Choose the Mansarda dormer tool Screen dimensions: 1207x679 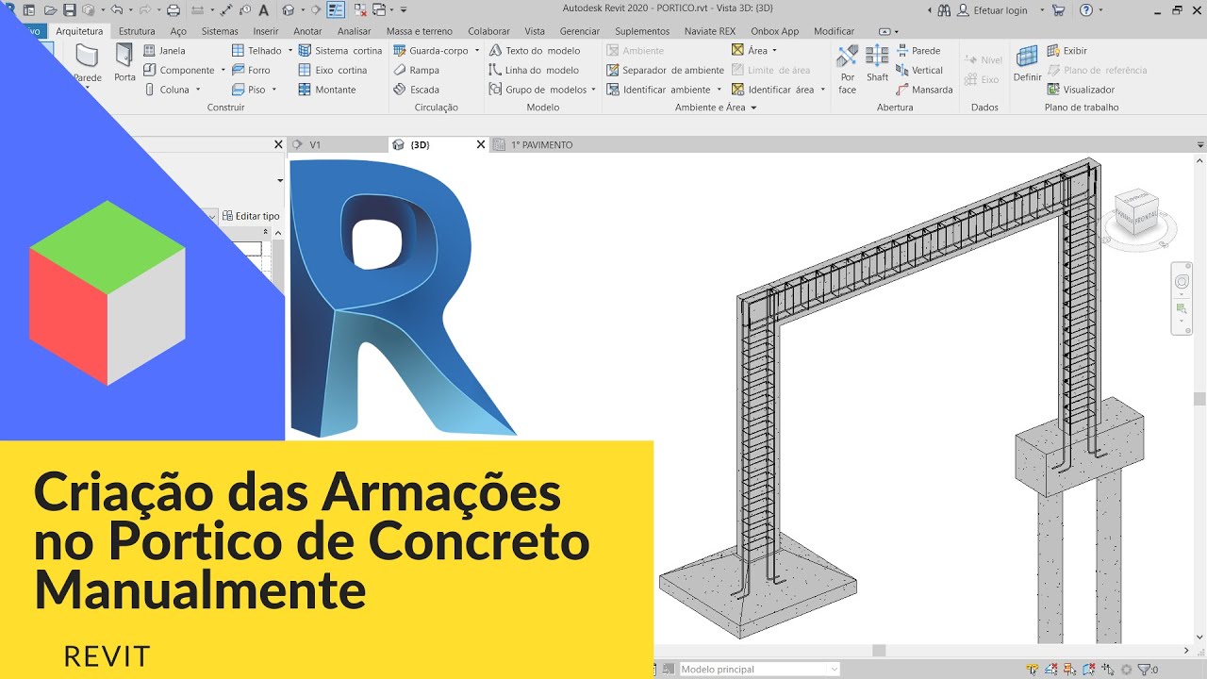[924, 90]
